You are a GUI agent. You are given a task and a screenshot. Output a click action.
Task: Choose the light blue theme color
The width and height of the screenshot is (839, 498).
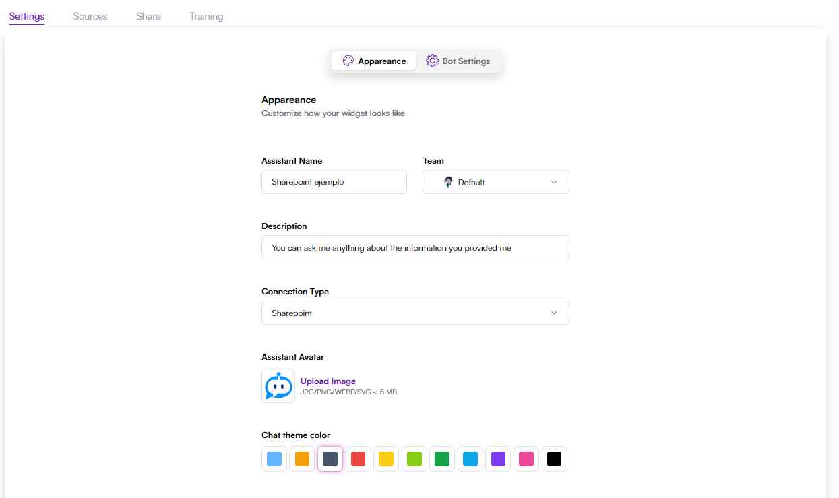274,459
